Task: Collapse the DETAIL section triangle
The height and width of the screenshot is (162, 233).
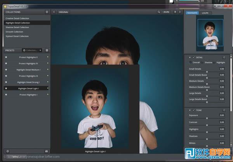Action: click(x=189, y=57)
